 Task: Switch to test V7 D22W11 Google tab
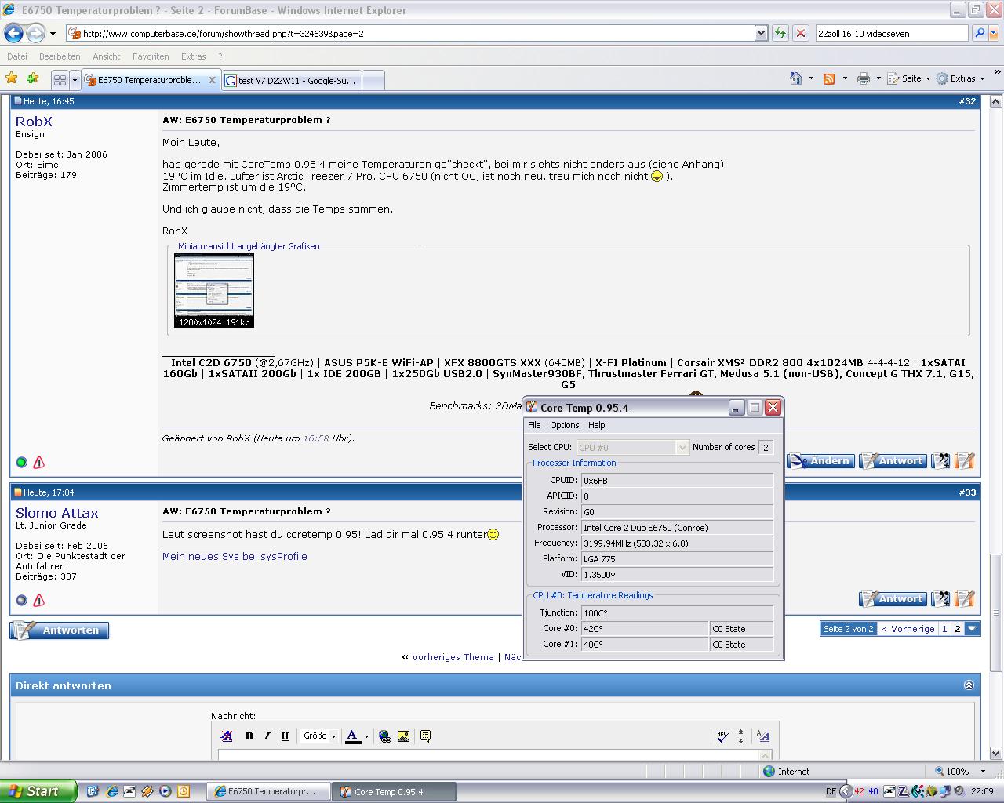pos(291,80)
